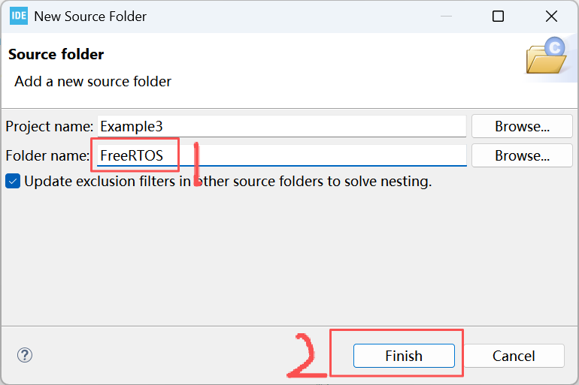The width and height of the screenshot is (579, 385).
Task: Click the bold 'Source folder' heading
Action: 56,55
